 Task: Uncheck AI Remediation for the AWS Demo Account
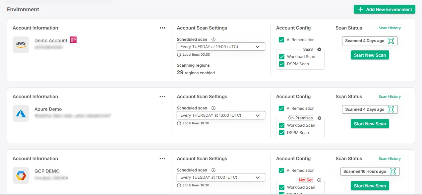click(x=281, y=40)
